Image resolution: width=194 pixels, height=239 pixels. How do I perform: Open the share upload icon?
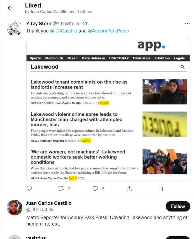pos(129,189)
